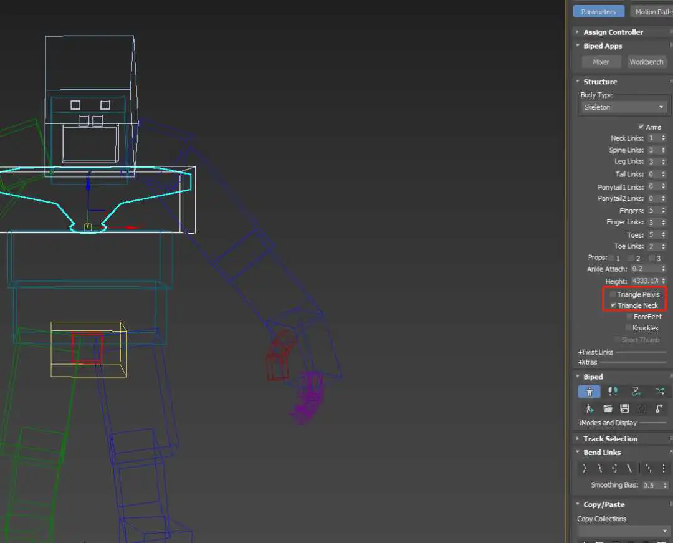Load a biped file with folder icon
The height and width of the screenshot is (543, 673).
pos(608,408)
